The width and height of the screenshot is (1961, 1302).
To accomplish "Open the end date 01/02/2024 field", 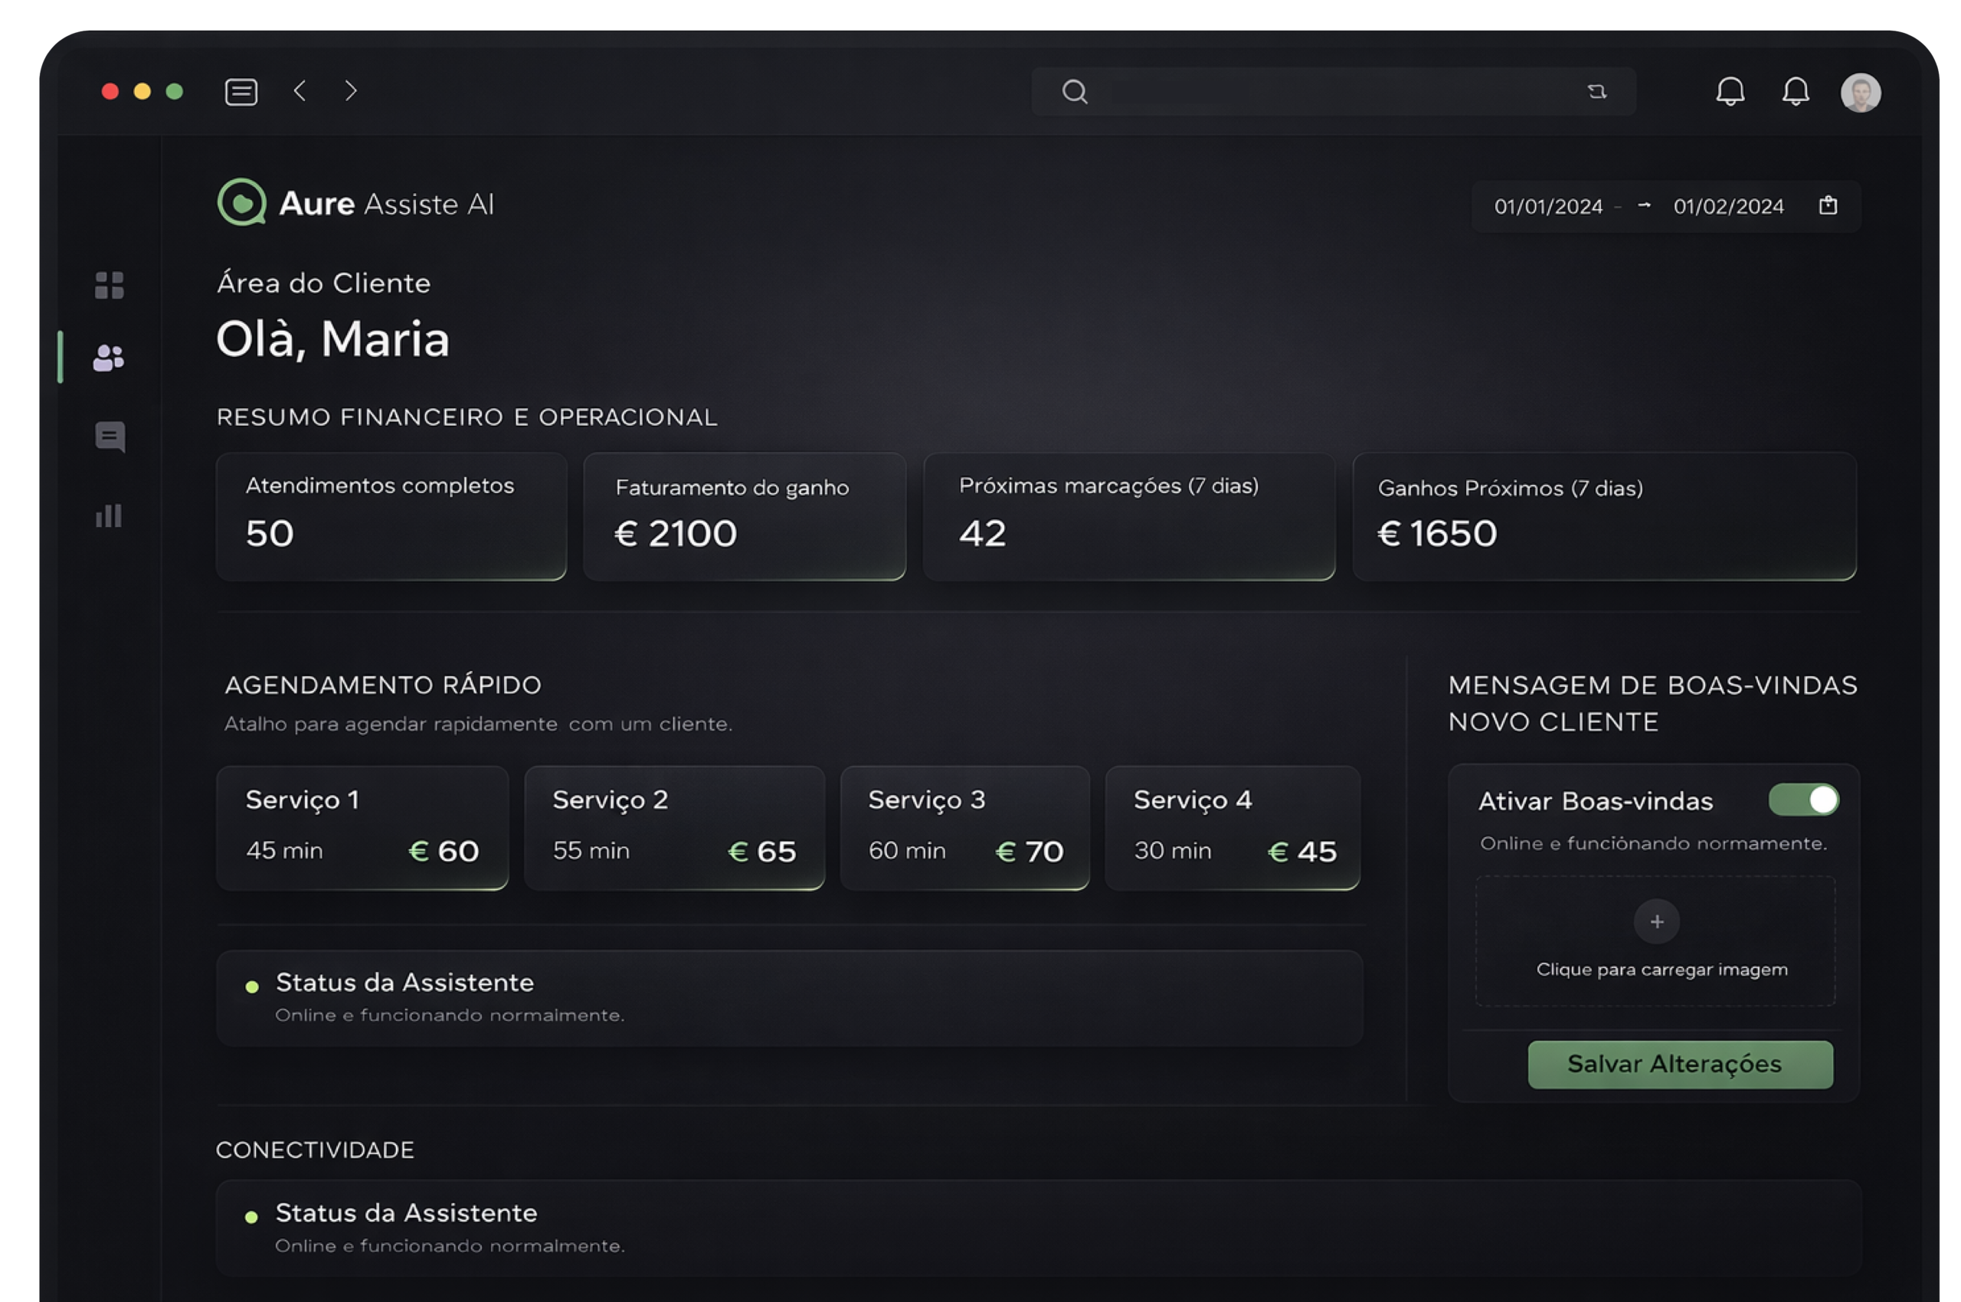I will 1727,206.
